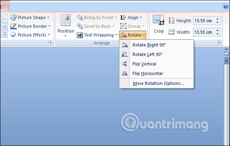
Task: Click the Text Wrapping icon
Action: [80, 35]
